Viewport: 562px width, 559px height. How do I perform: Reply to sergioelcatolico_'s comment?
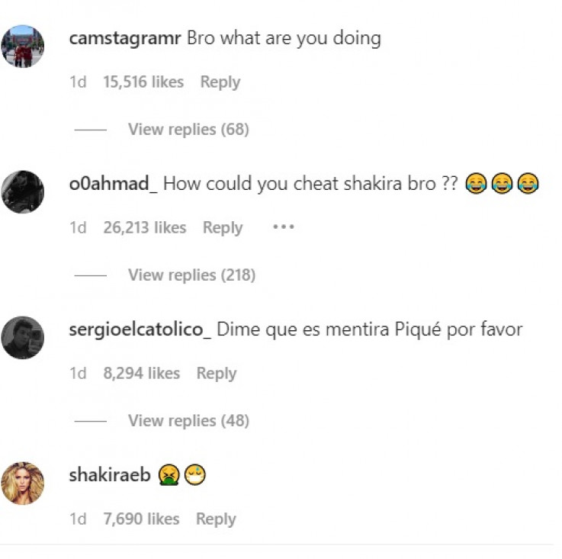pyautogui.click(x=217, y=373)
